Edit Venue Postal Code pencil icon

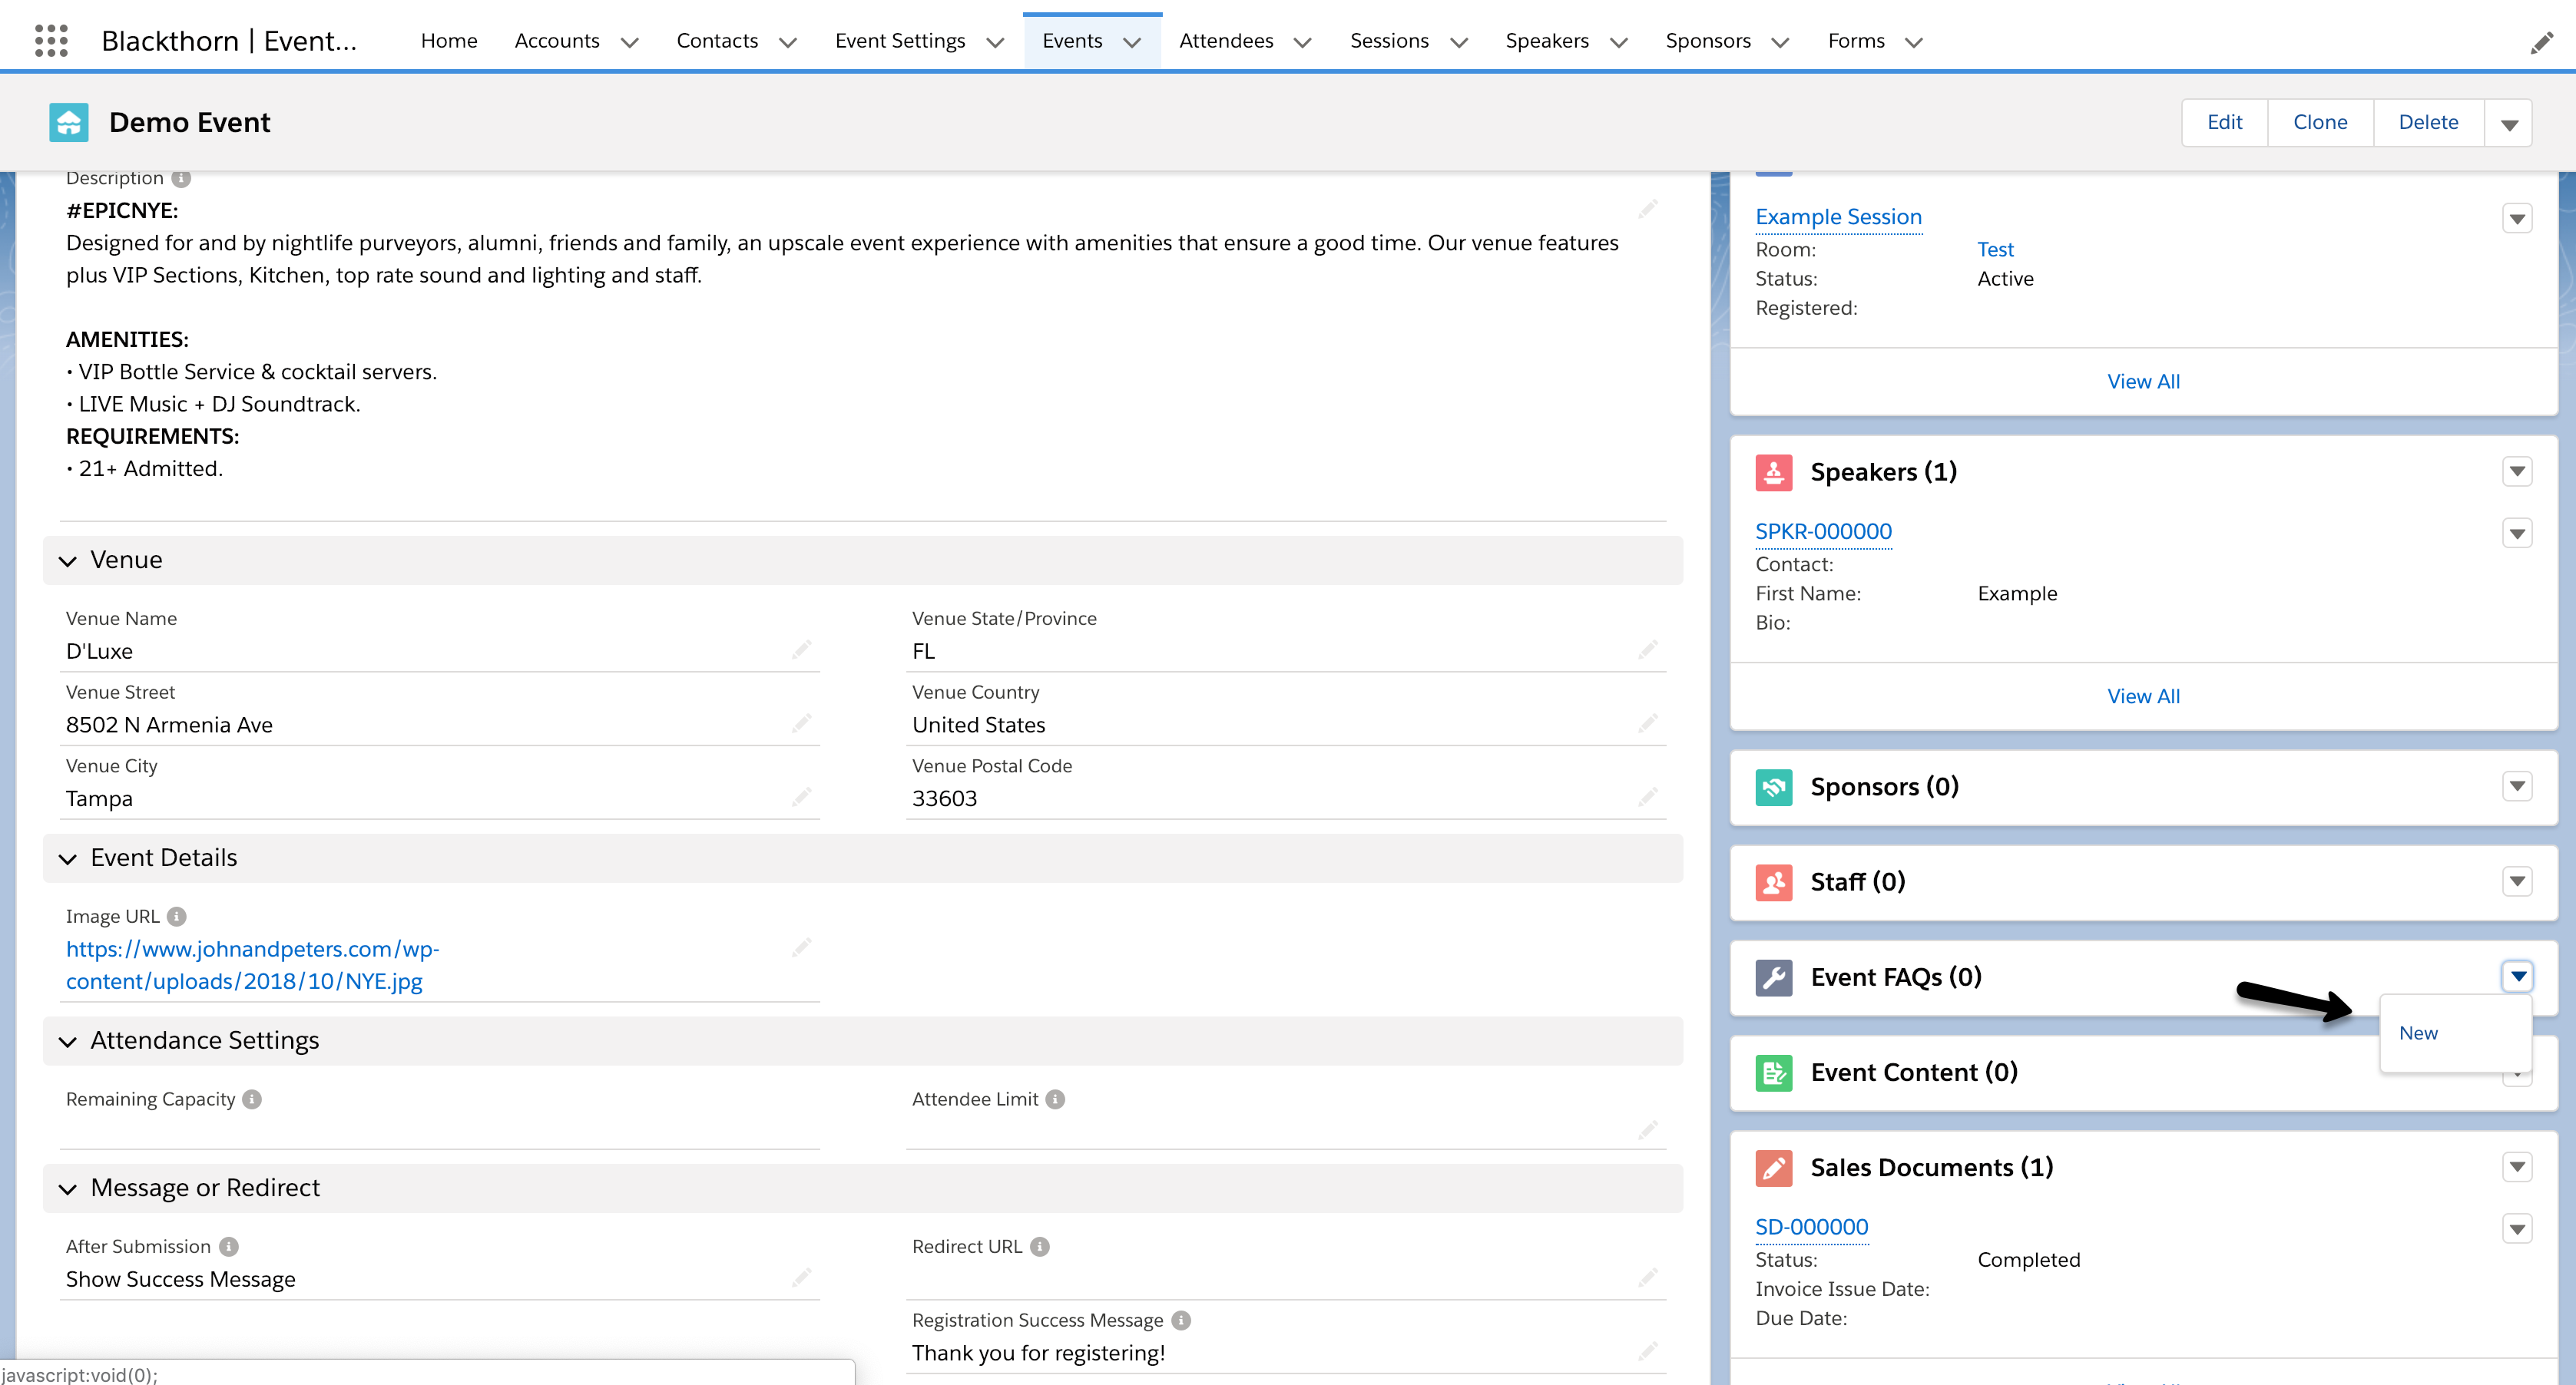pos(1648,798)
